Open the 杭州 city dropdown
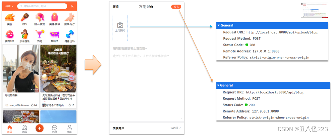This screenshot has width=333, height=135. tap(10, 6)
